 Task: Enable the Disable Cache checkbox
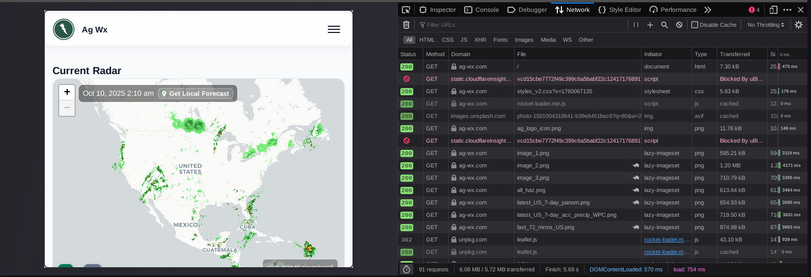pos(695,25)
